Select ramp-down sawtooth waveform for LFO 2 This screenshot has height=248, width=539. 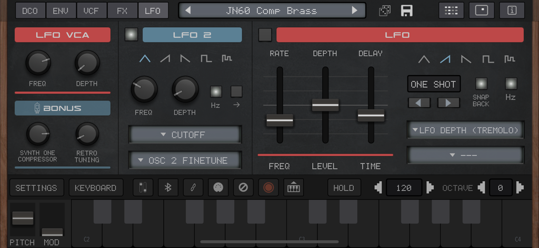pyautogui.click(x=185, y=59)
